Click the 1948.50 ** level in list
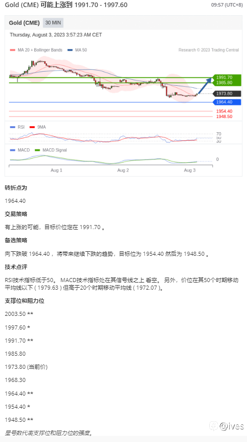Screen dimensions: 247x442 pyautogui.click(x=19, y=420)
